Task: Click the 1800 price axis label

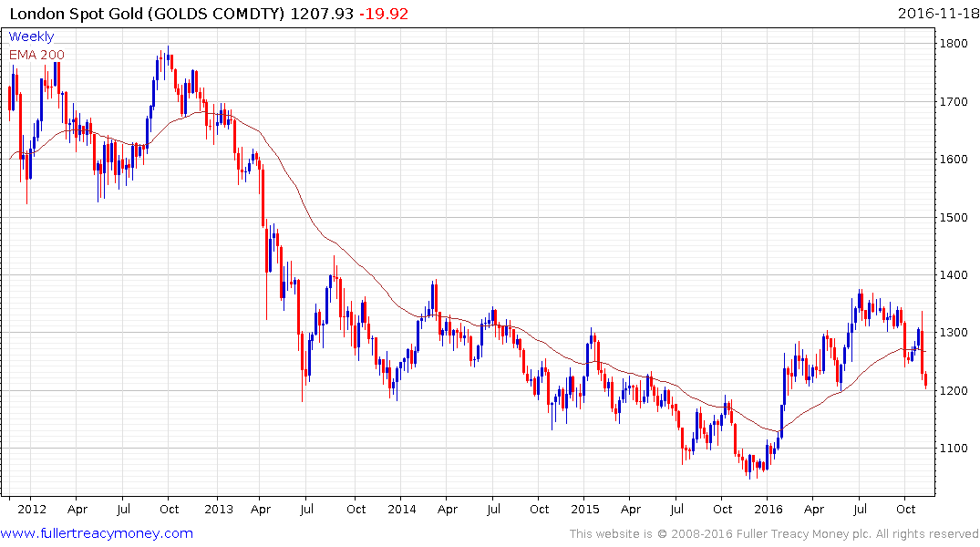Action: [x=954, y=43]
